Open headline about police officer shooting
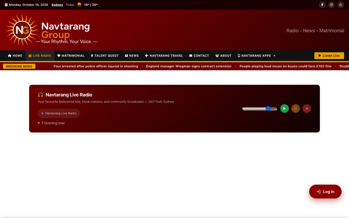This screenshot has height=218, width=349. [x=96, y=66]
